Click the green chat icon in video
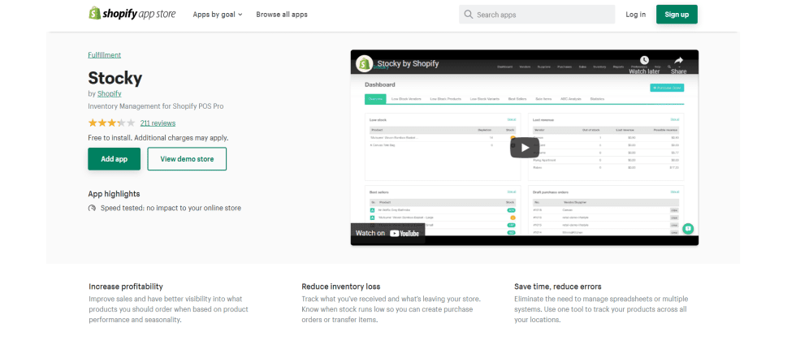The width and height of the screenshot is (796, 349). [x=688, y=229]
